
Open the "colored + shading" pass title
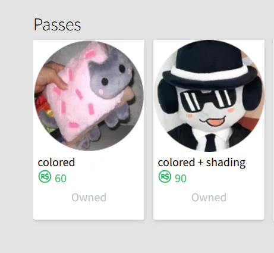point(201,163)
